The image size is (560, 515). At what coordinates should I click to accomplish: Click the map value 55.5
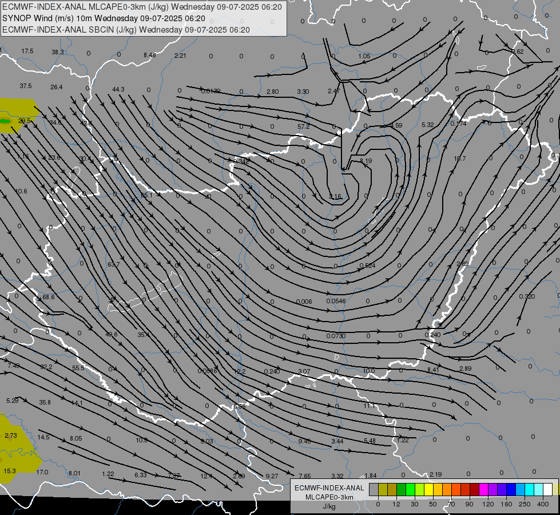click(x=78, y=368)
